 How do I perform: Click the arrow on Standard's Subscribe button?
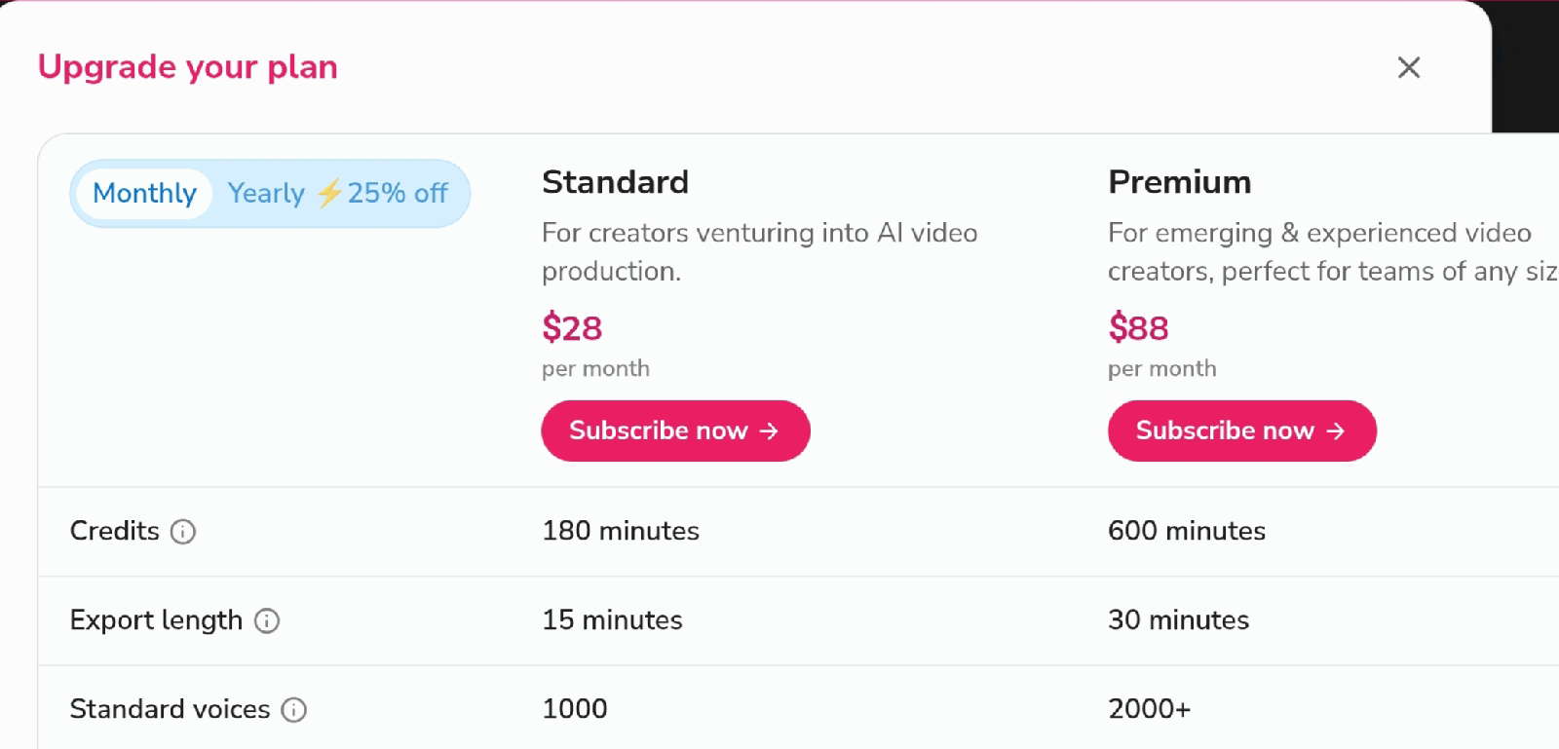point(769,431)
